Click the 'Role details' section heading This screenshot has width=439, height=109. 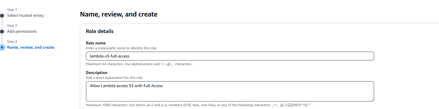click(100, 31)
